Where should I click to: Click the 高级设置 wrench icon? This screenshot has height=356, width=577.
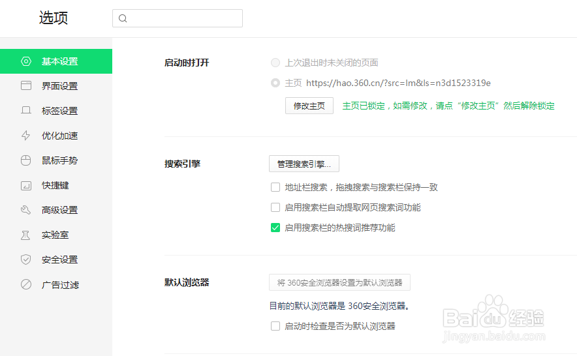click(25, 210)
